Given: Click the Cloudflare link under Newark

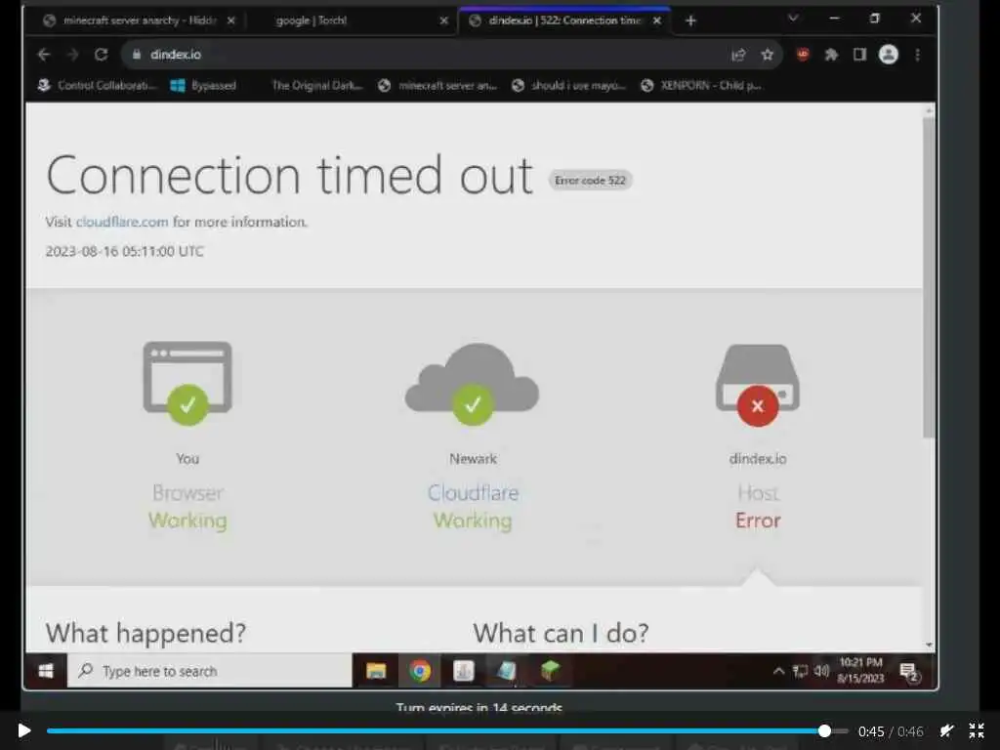Looking at the screenshot, I should coord(473,493).
